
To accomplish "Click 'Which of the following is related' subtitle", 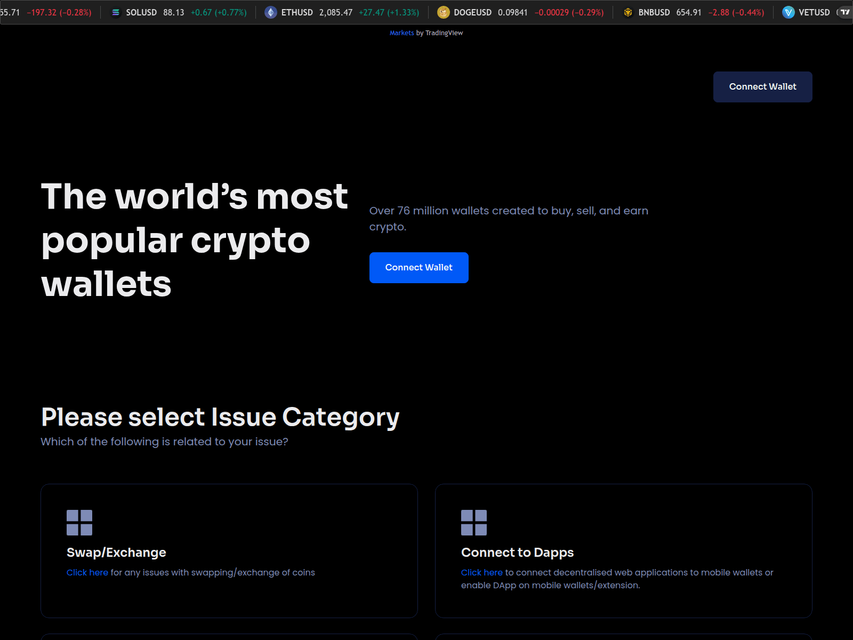I will click(x=164, y=442).
